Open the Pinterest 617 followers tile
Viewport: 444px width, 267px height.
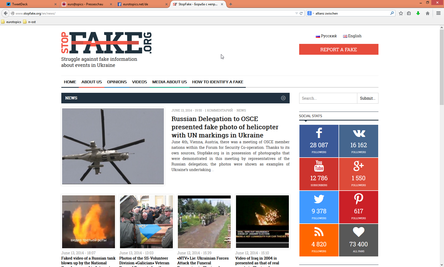(x=359, y=207)
